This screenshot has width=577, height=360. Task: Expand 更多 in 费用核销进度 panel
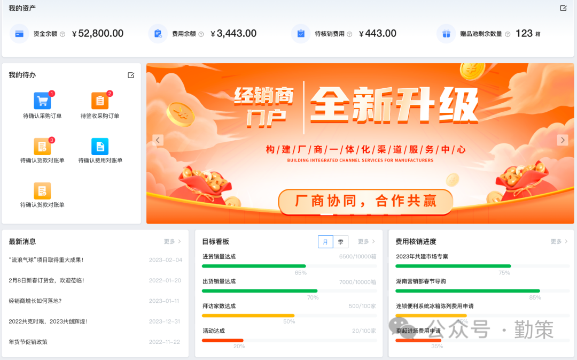click(x=556, y=242)
